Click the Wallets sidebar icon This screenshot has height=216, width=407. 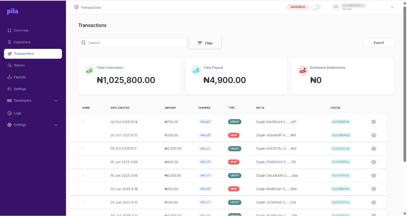[10, 66]
